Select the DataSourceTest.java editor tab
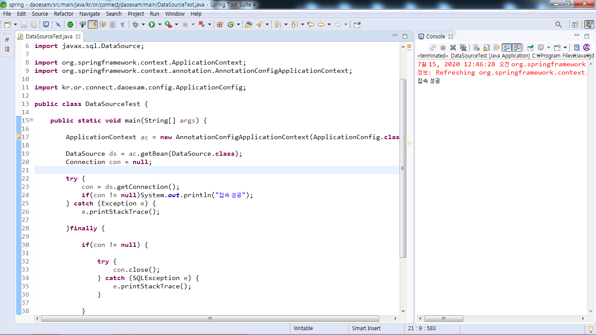Image resolution: width=596 pixels, height=335 pixels. 49,37
